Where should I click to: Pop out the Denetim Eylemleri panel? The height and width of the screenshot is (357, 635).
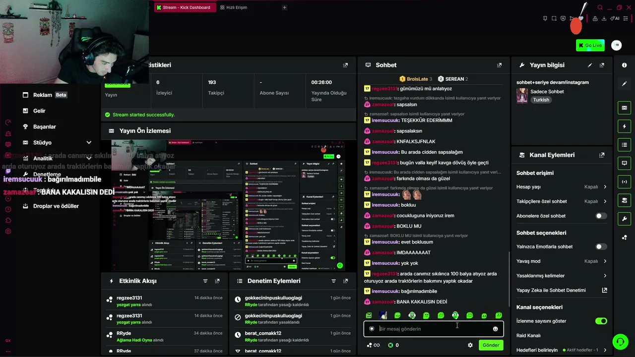345,281
